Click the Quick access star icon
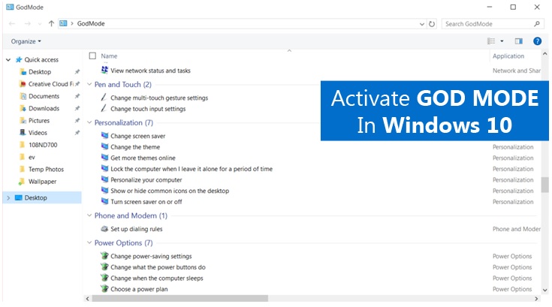This screenshot has width=552, height=307. click(19, 60)
